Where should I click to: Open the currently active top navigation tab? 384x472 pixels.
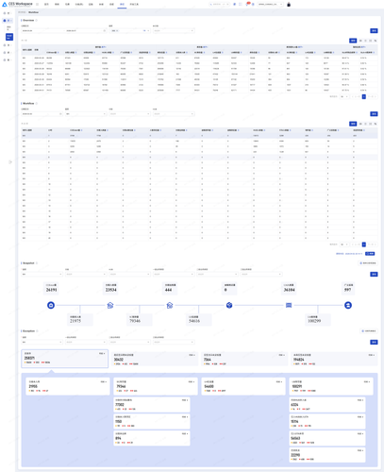point(122,5)
